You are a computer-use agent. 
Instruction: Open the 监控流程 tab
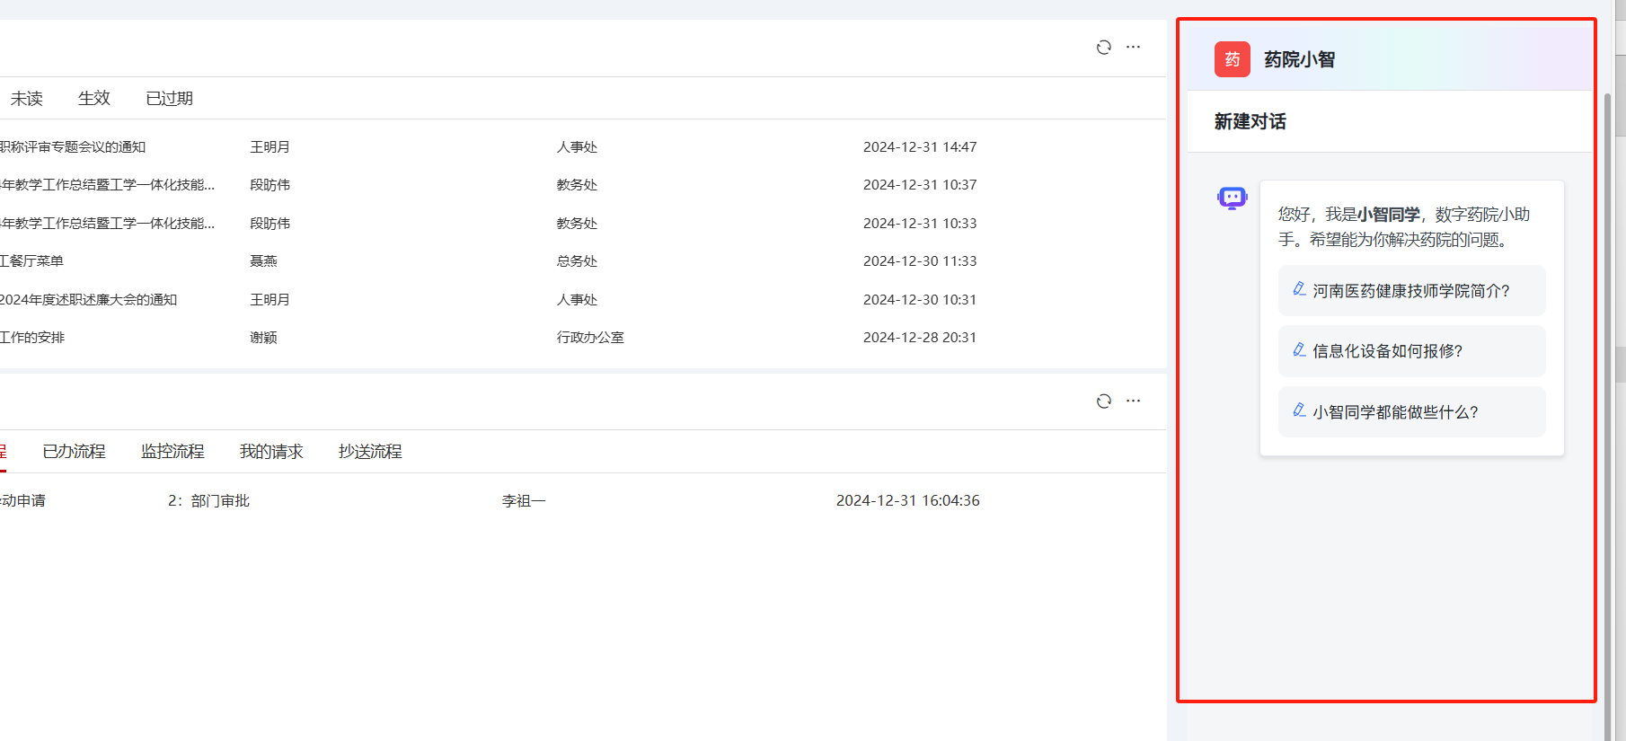[x=172, y=452]
